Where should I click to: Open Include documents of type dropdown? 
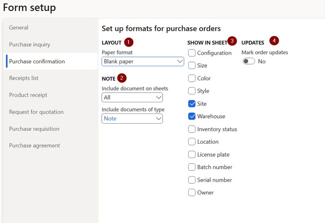[132, 119]
